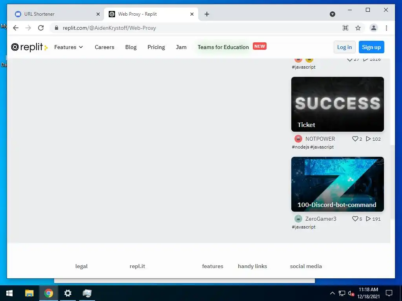Click the features footer heading
This screenshot has width=402, height=301.
click(x=212, y=266)
